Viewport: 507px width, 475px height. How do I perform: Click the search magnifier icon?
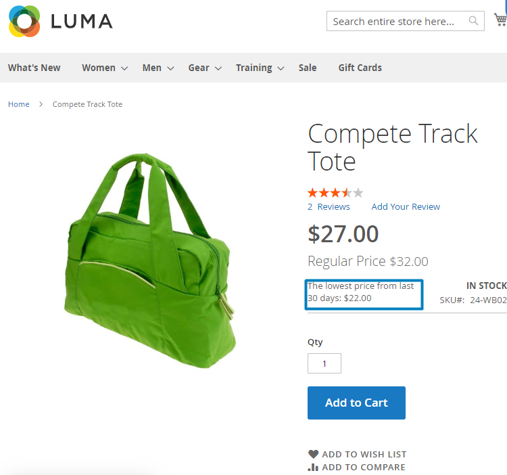coord(473,21)
